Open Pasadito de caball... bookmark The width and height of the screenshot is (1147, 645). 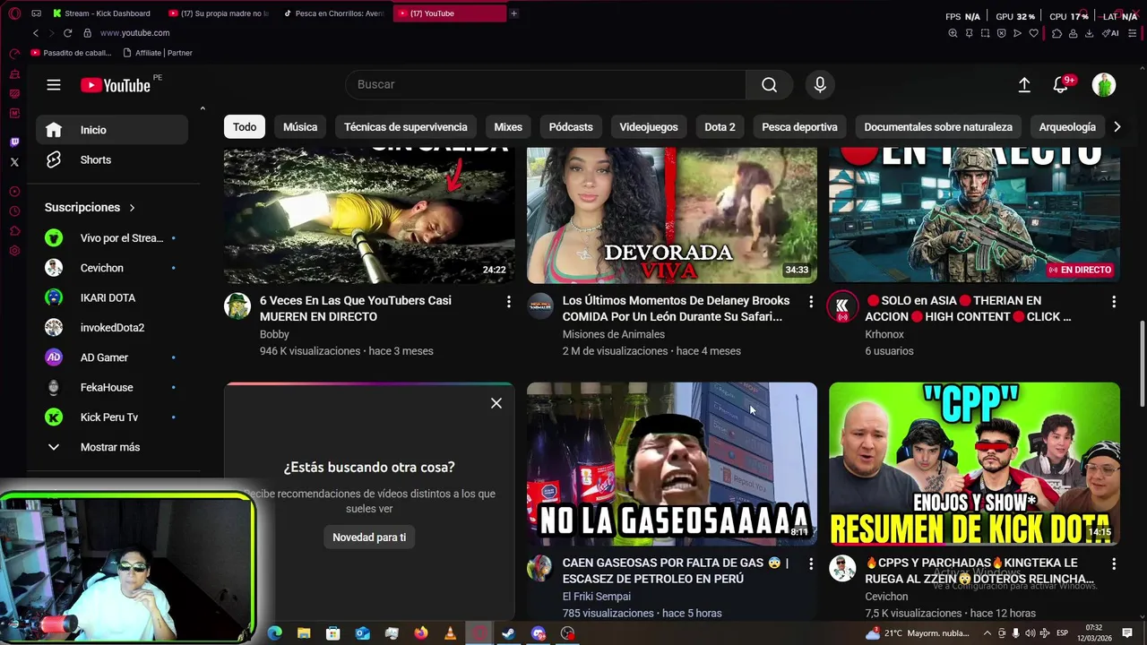pos(72,53)
